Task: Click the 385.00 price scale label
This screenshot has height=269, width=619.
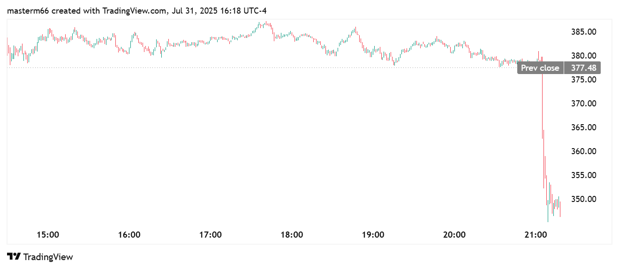Action: click(583, 32)
